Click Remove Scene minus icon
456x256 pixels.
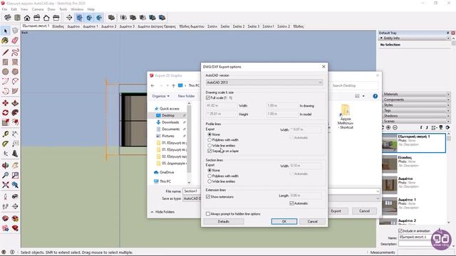395,127
